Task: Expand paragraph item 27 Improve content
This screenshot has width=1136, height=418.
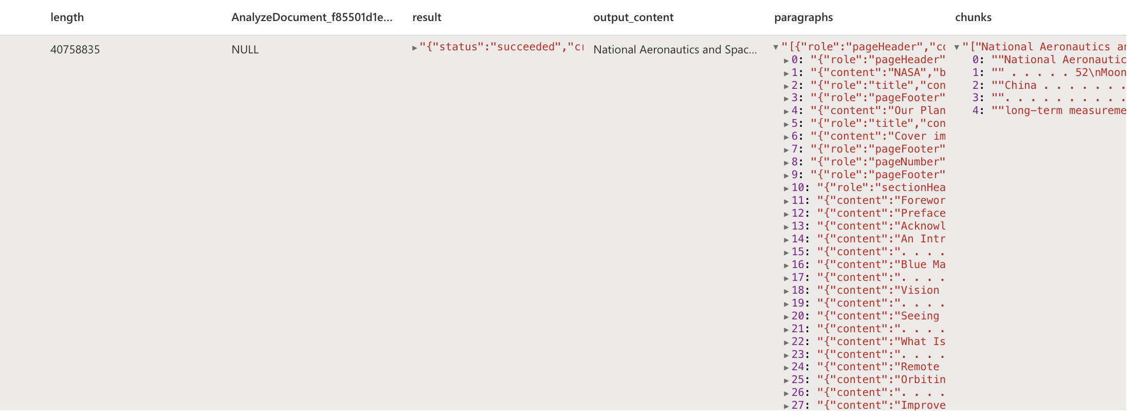Action: pyautogui.click(x=786, y=406)
